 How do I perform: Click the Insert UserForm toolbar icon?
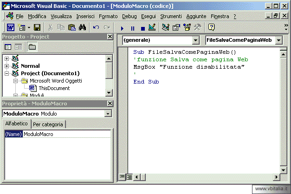(21, 28)
